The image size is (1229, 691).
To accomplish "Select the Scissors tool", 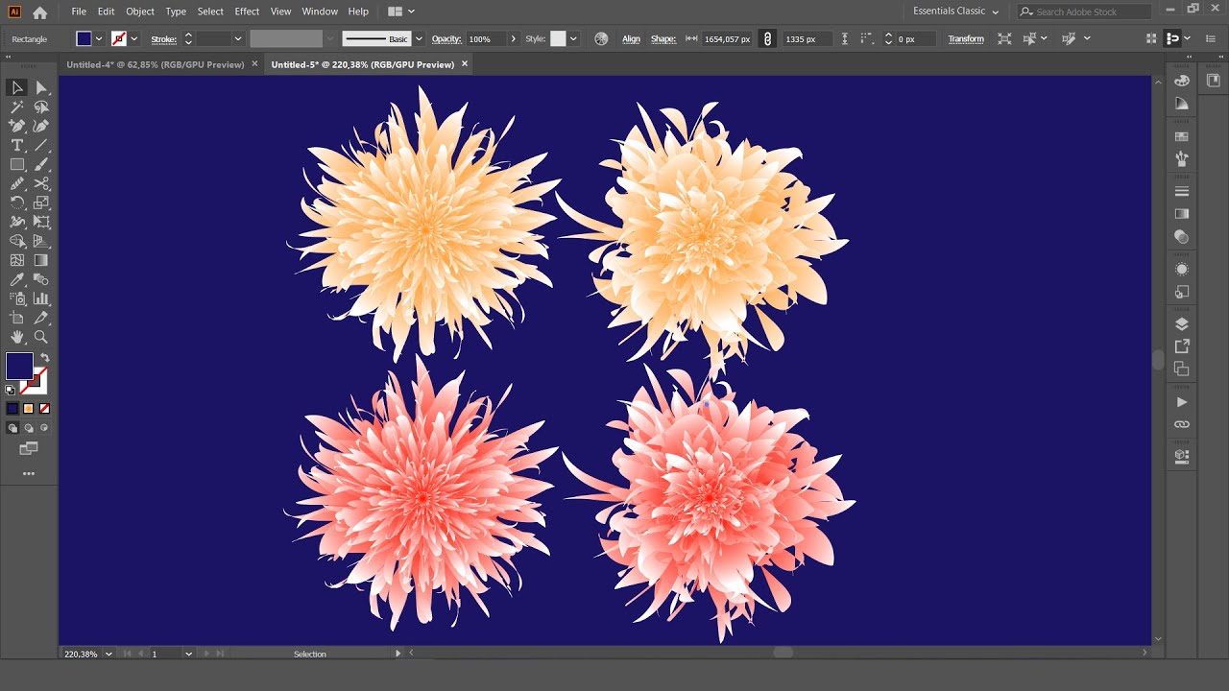I will (41, 183).
